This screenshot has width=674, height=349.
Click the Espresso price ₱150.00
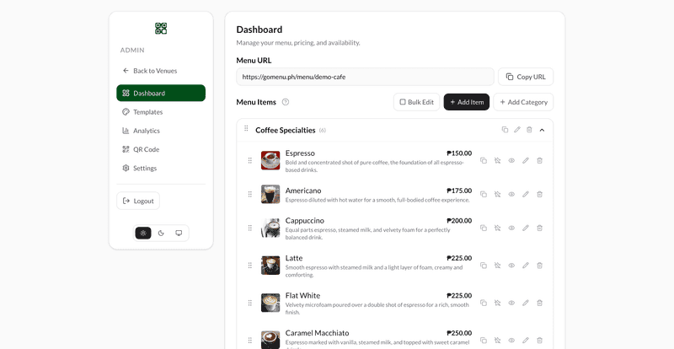(x=459, y=153)
